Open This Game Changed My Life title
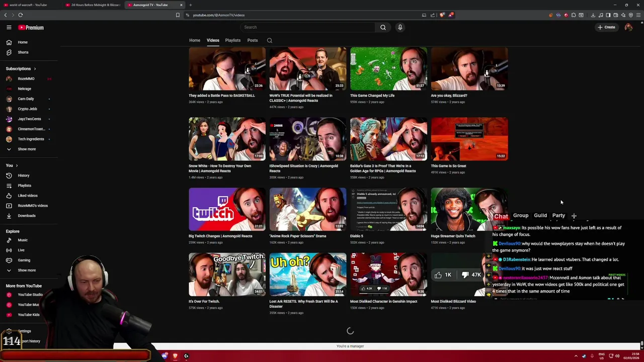The width and height of the screenshot is (644, 362). (x=372, y=96)
